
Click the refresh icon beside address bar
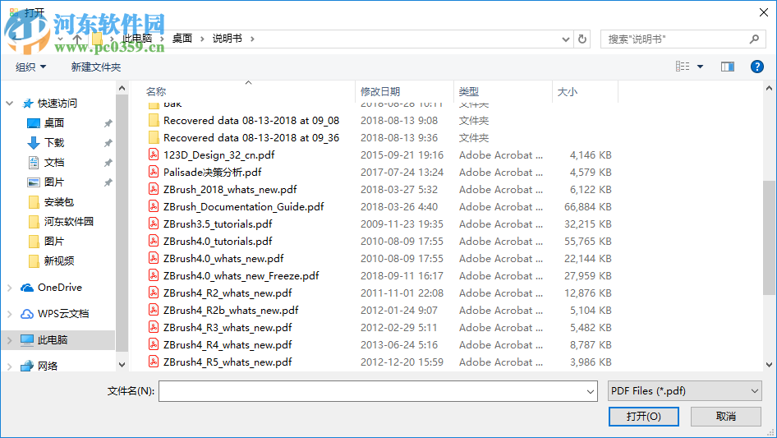tap(582, 39)
